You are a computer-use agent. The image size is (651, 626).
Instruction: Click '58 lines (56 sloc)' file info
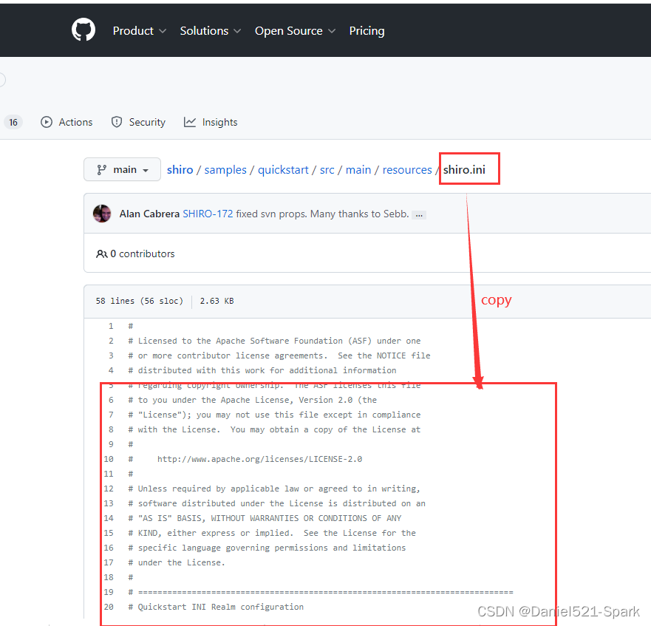[140, 301]
